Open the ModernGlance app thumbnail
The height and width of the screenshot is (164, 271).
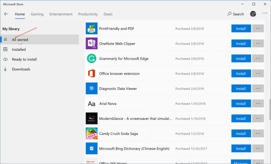point(92,119)
